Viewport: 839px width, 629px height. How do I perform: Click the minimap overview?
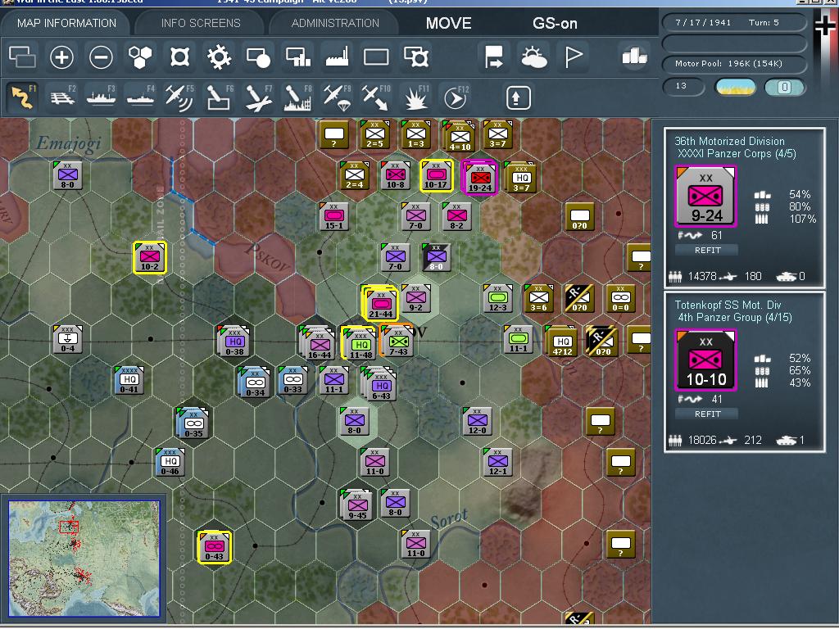click(84, 559)
